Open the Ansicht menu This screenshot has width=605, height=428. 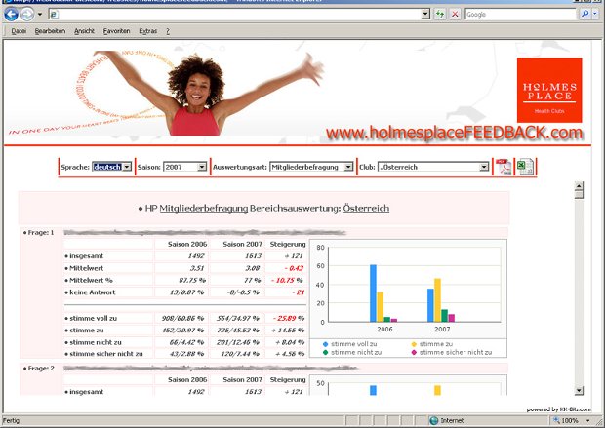click(84, 31)
